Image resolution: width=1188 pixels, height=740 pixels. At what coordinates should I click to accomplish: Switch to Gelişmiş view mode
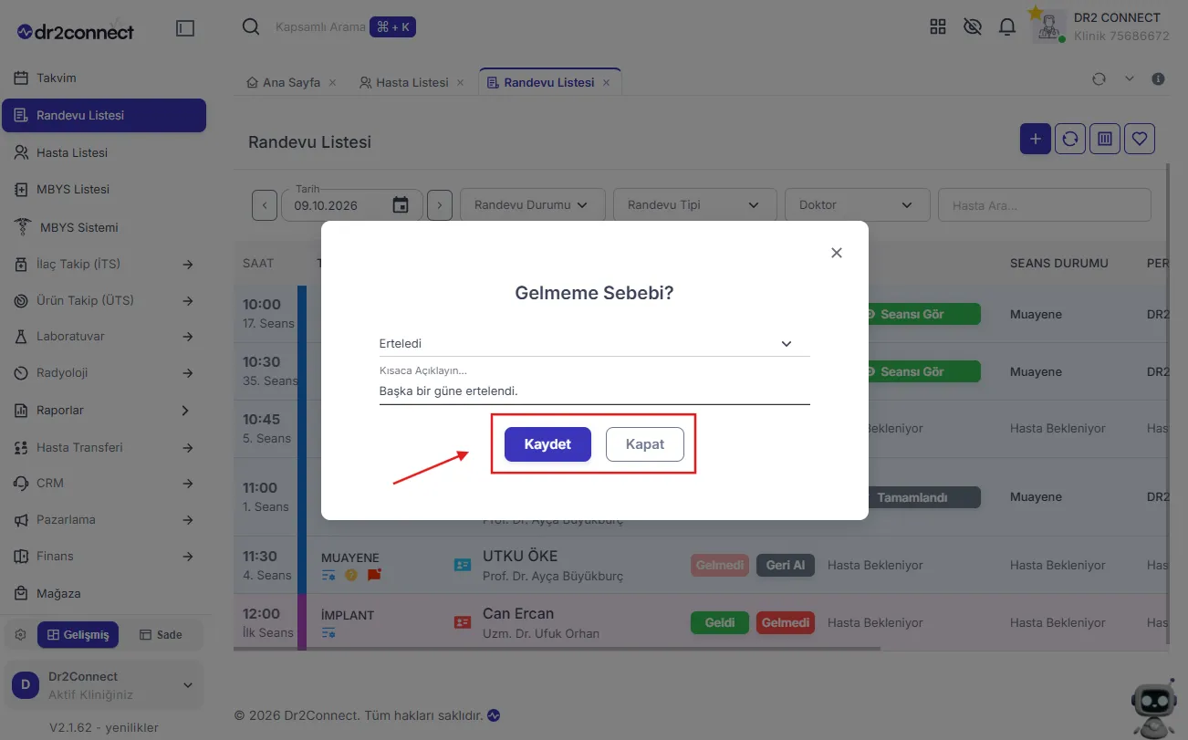(78, 635)
